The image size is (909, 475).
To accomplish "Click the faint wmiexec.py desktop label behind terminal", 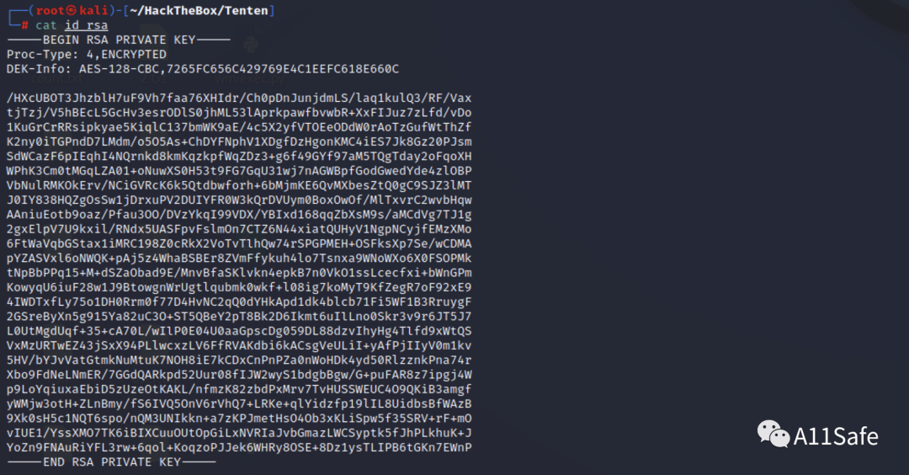I will 250,79.
